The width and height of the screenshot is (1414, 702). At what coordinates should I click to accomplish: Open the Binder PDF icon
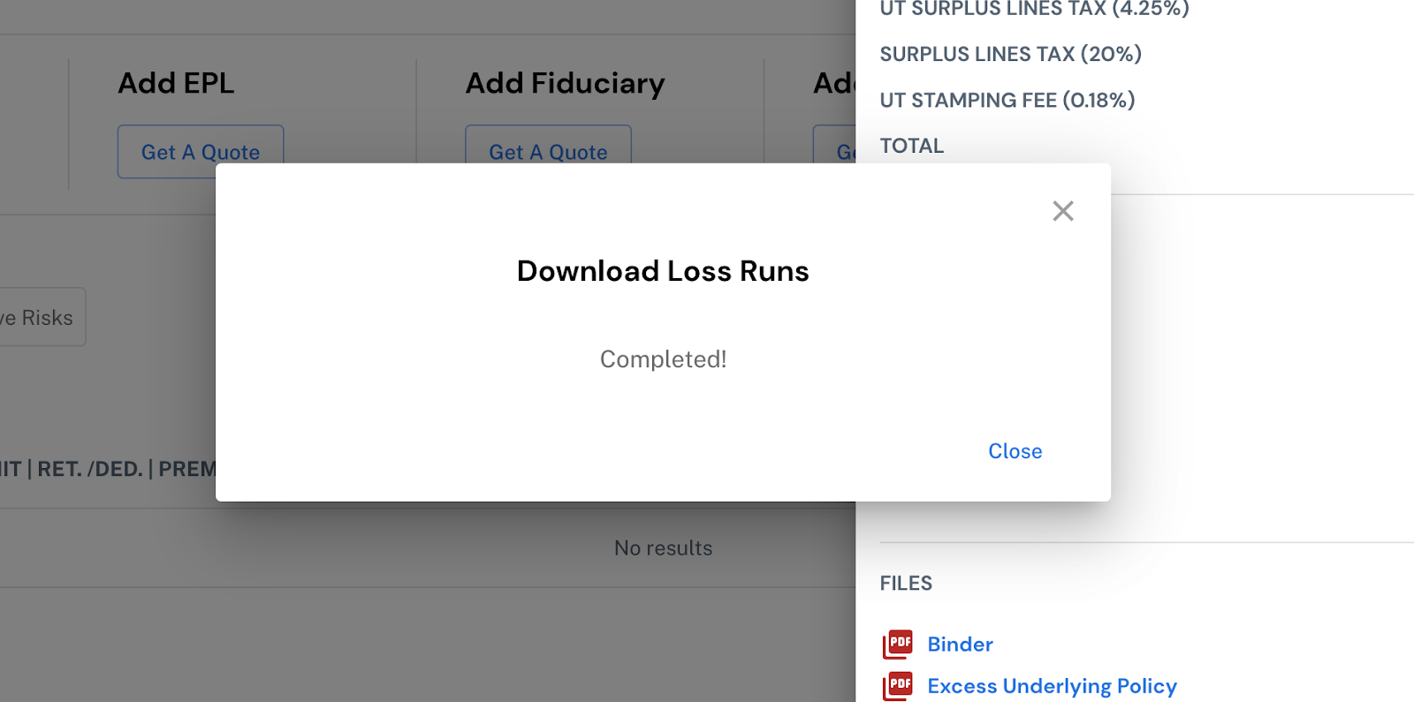[x=898, y=644]
